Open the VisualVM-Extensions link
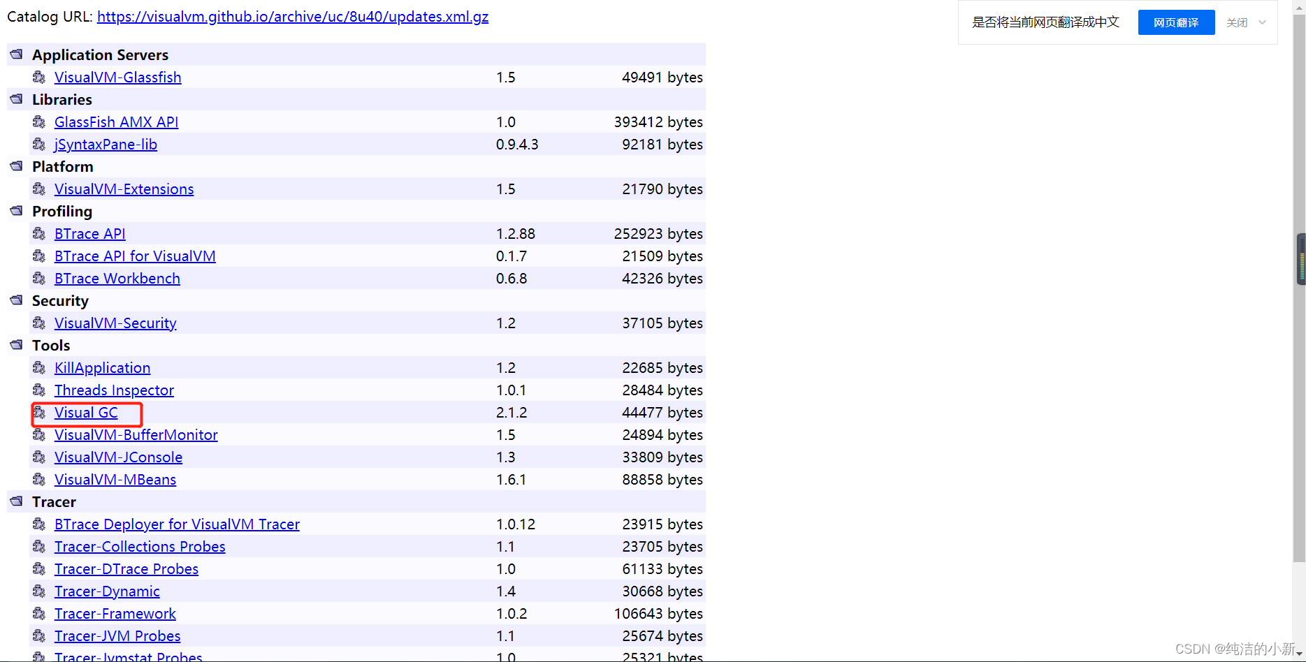The width and height of the screenshot is (1306, 662). pyautogui.click(x=124, y=189)
